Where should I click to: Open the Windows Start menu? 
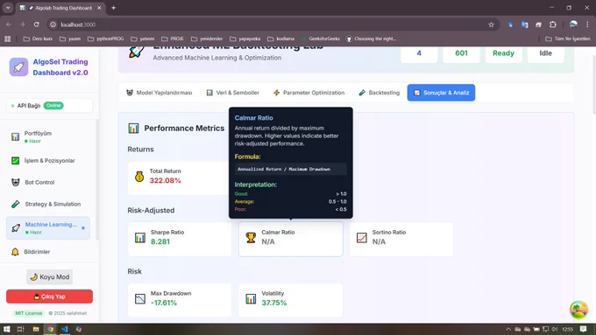click(x=6, y=329)
